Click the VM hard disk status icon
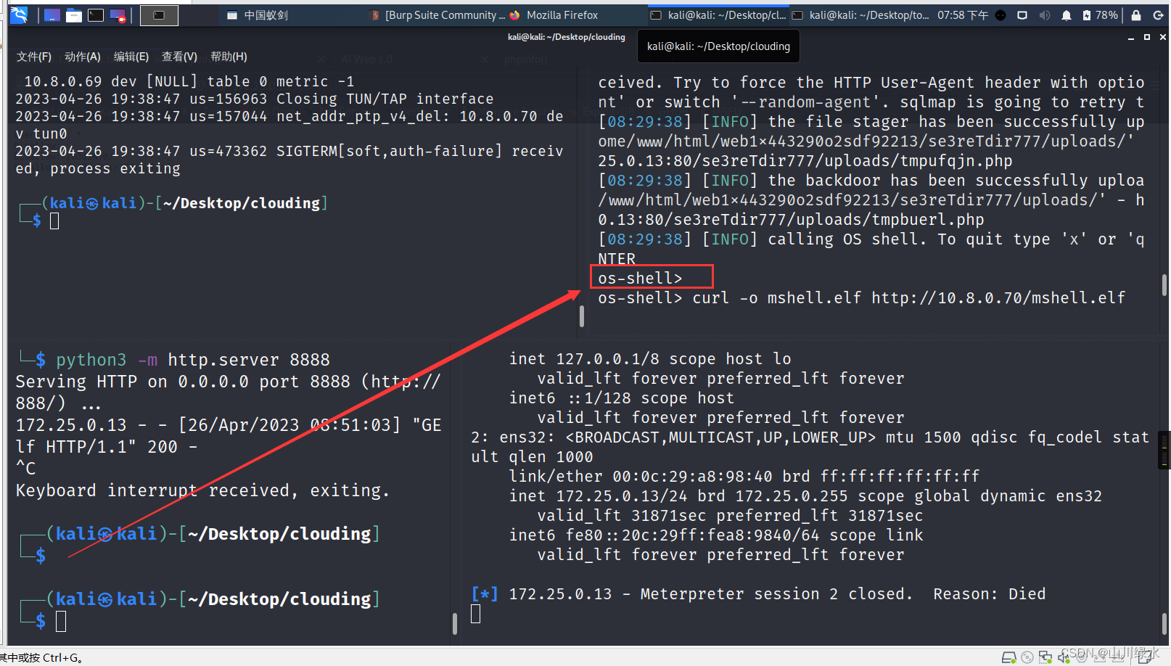Viewport: 1171px width, 666px height. [1008, 657]
